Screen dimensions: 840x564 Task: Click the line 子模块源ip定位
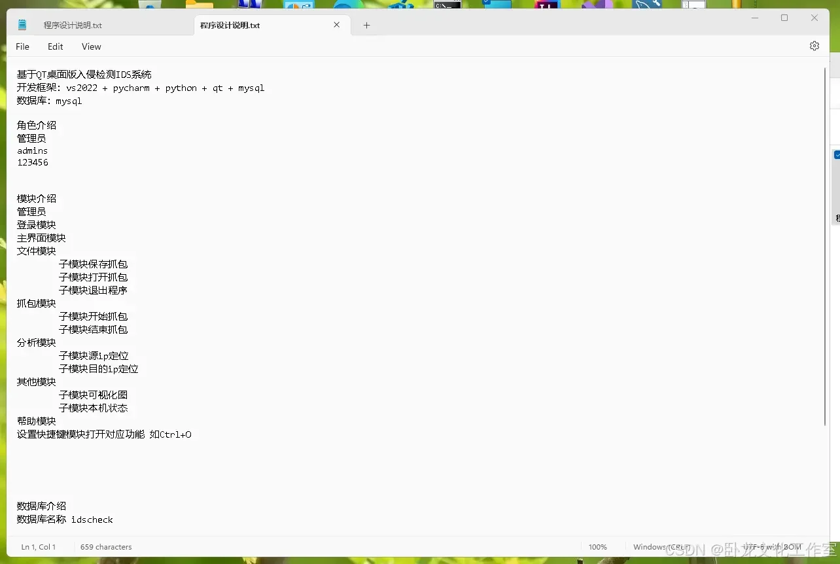coord(94,355)
